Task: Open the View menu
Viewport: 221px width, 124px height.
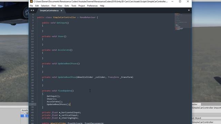Action: point(60,6)
